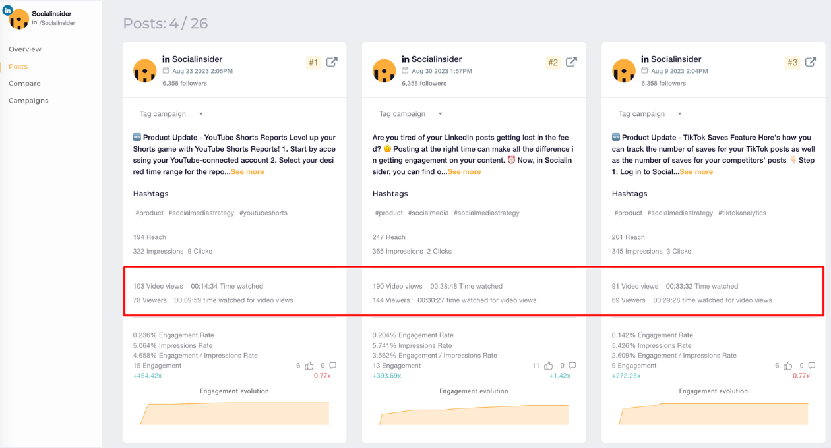This screenshot has height=448, width=831.
Task: Click calendar icon beside Aug 23 2023 date
Action: [166, 70]
